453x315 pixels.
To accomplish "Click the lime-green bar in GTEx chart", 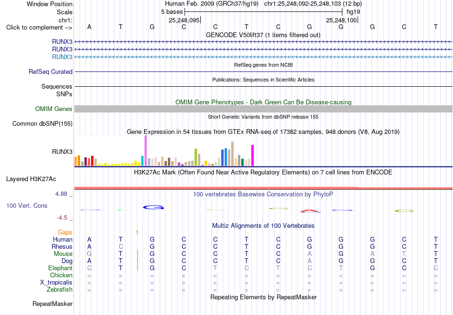I will [196, 157].
